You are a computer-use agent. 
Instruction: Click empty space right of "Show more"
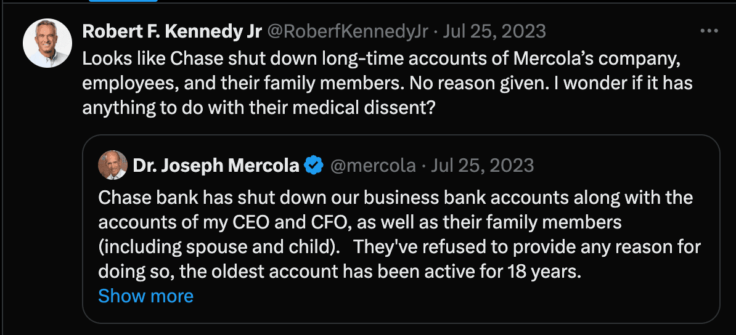point(431,296)
